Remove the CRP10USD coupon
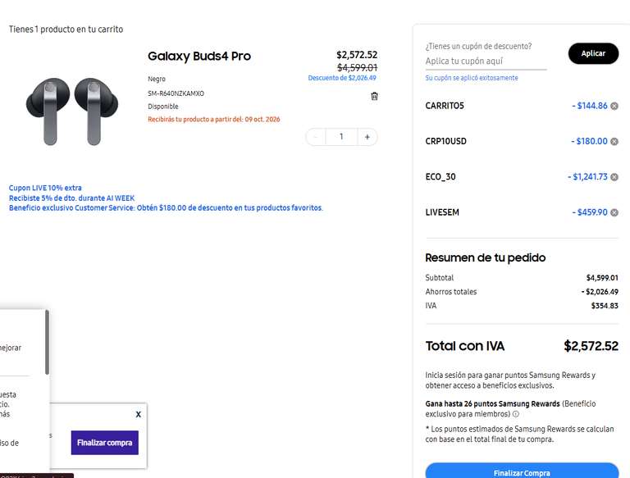The width and height of the screenshot is (630, 478). point(614,141)
